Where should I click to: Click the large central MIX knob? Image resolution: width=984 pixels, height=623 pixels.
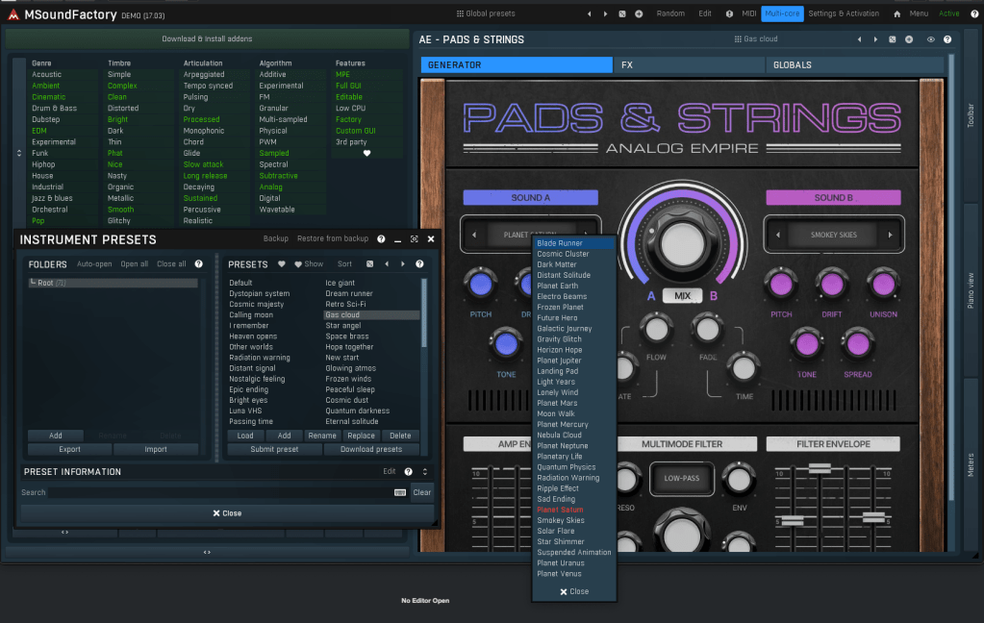[x=681, y=242]
